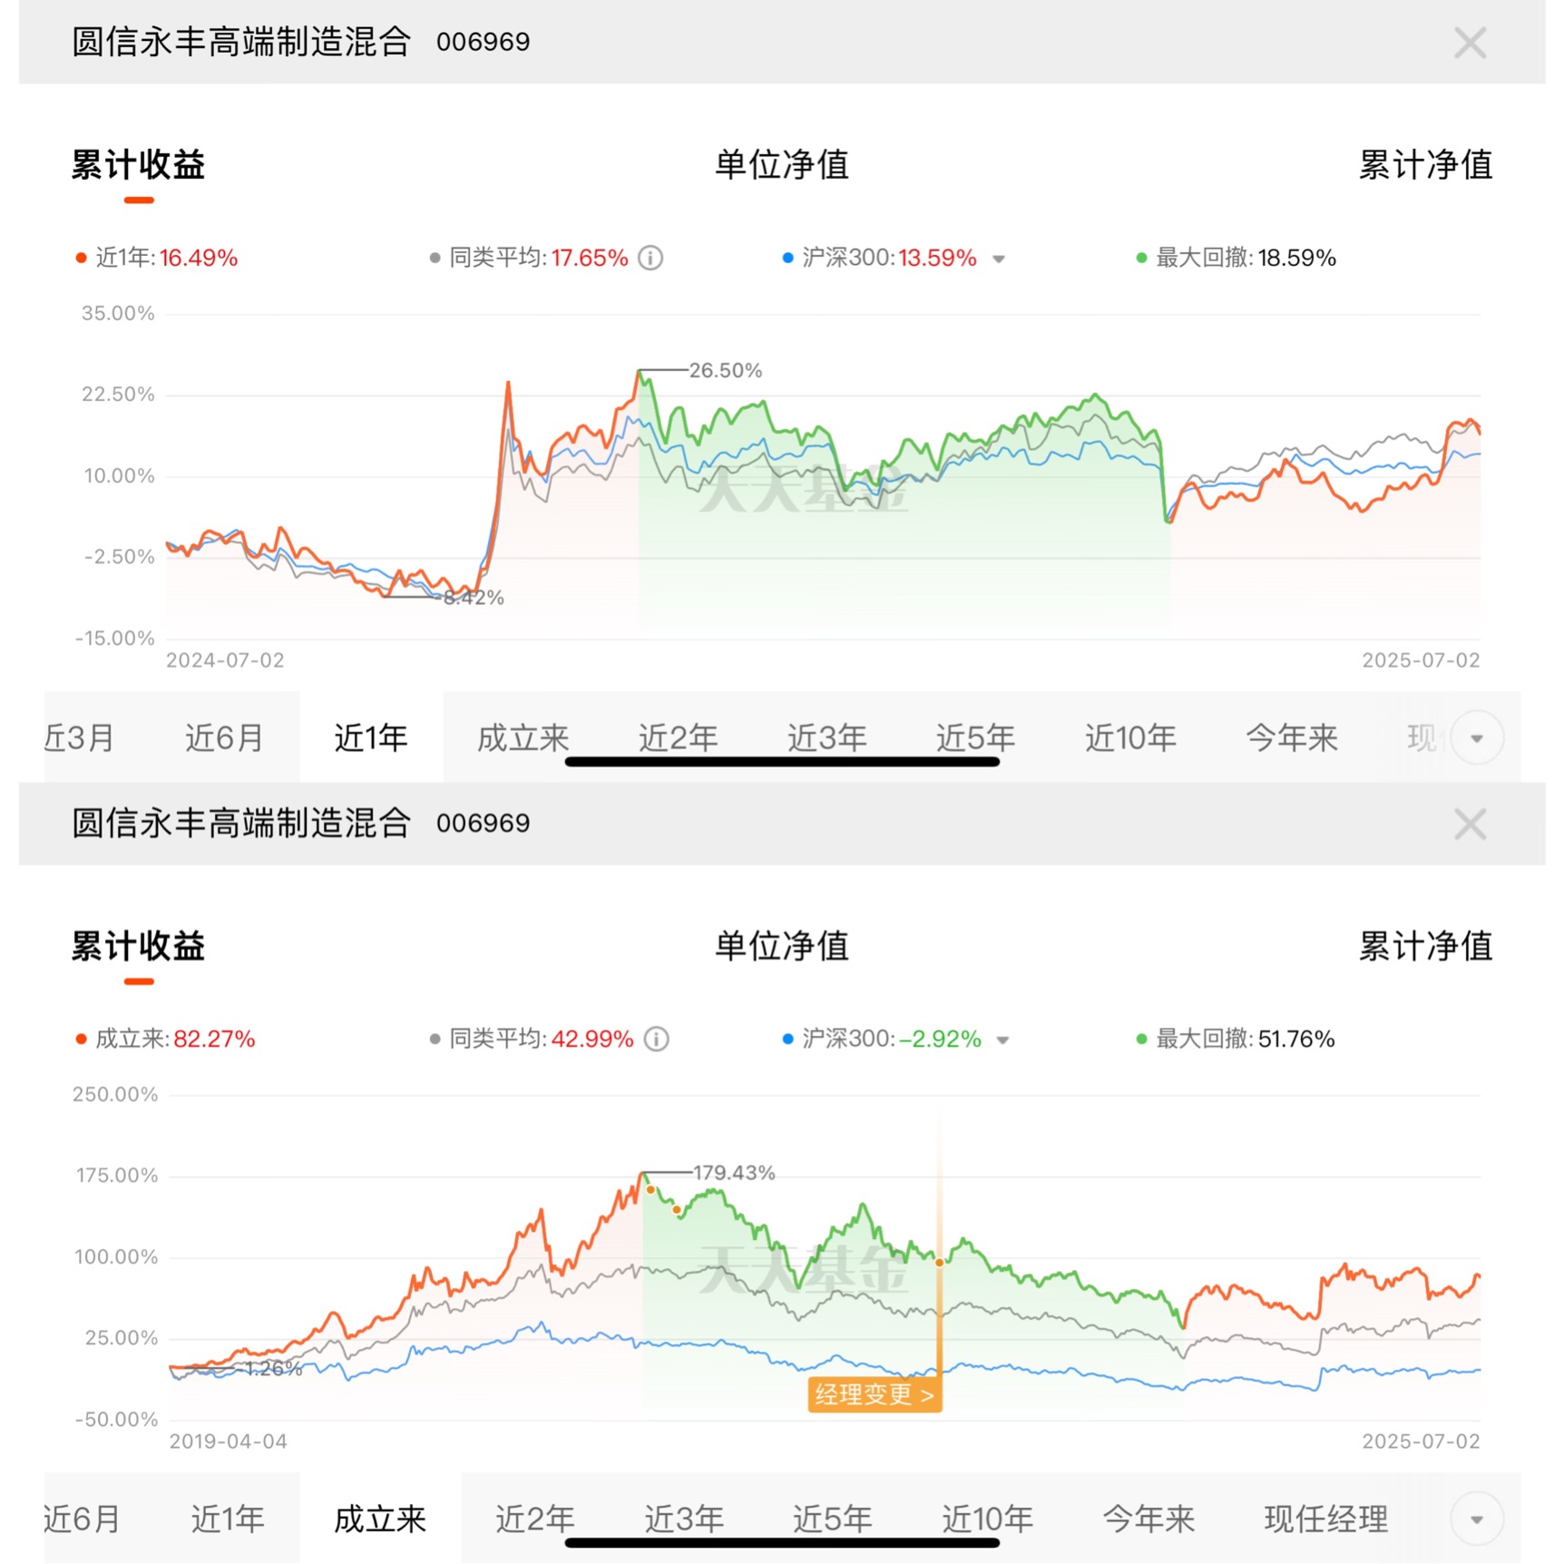Toggle 沪深300 -2.92% legend series

pyautogui.click(x=882, y=1040)
